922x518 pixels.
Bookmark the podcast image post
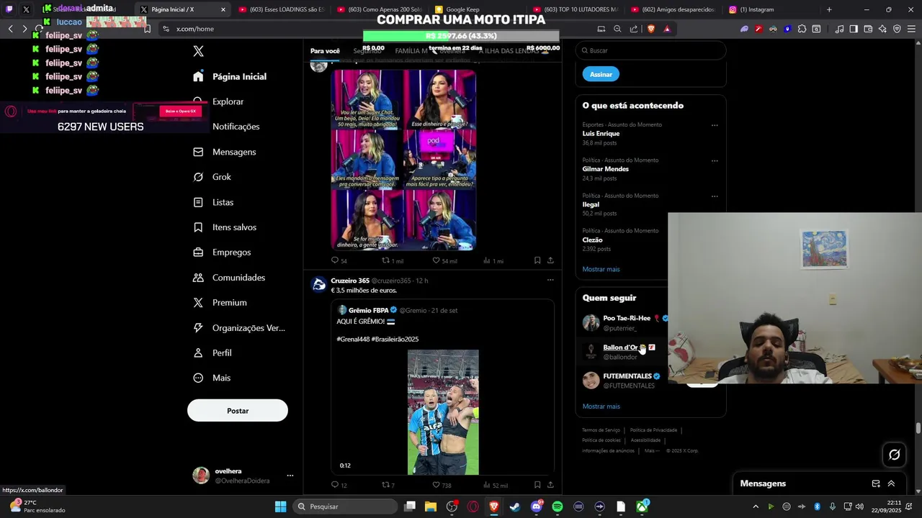click(x=537, y=260)
